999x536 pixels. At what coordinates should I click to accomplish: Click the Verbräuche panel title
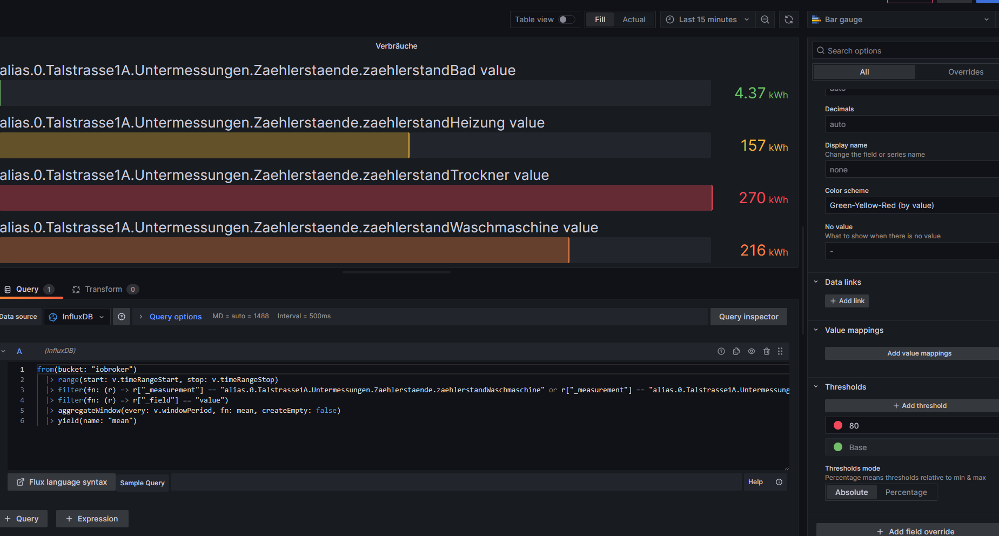tap(397, 46)
